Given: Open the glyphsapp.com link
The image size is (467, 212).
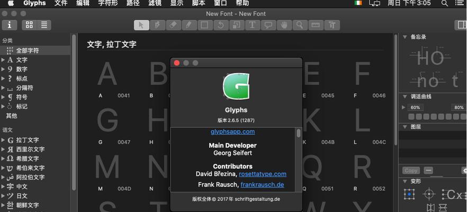Looking at the screenshot, I should (232, 131).
